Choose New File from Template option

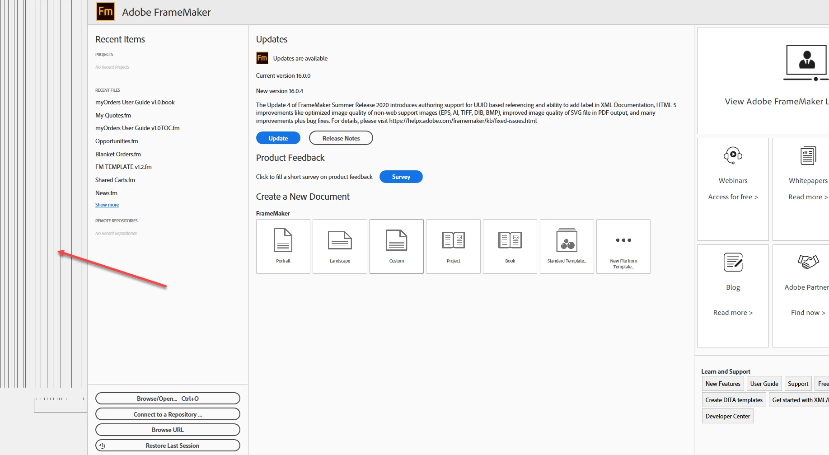pos(623,246)
